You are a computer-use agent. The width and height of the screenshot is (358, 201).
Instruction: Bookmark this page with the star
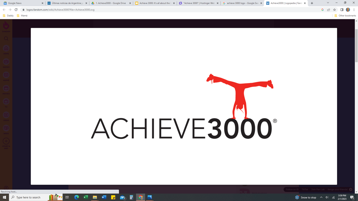[335, 9]
